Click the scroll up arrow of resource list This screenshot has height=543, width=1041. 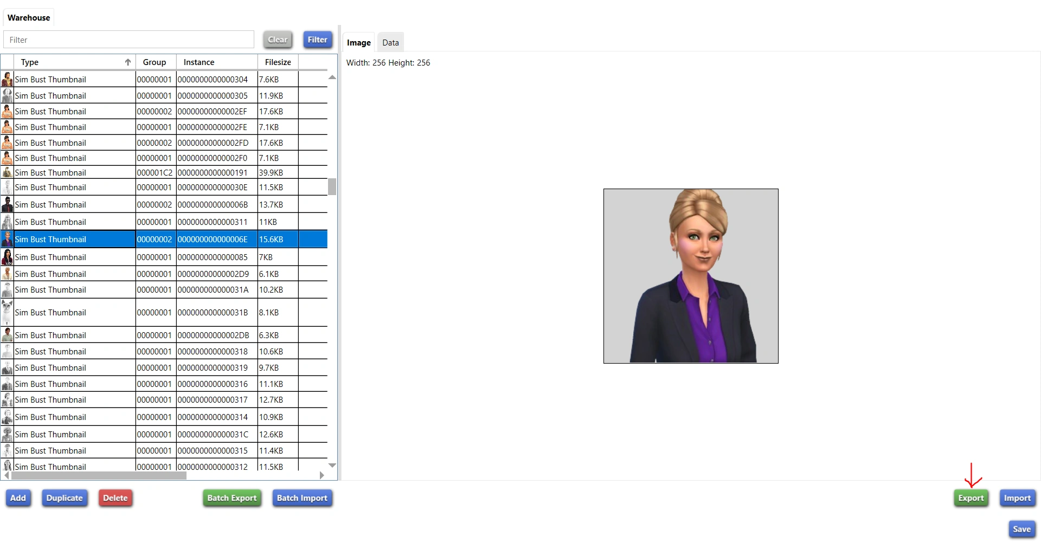tap(332, 77)
